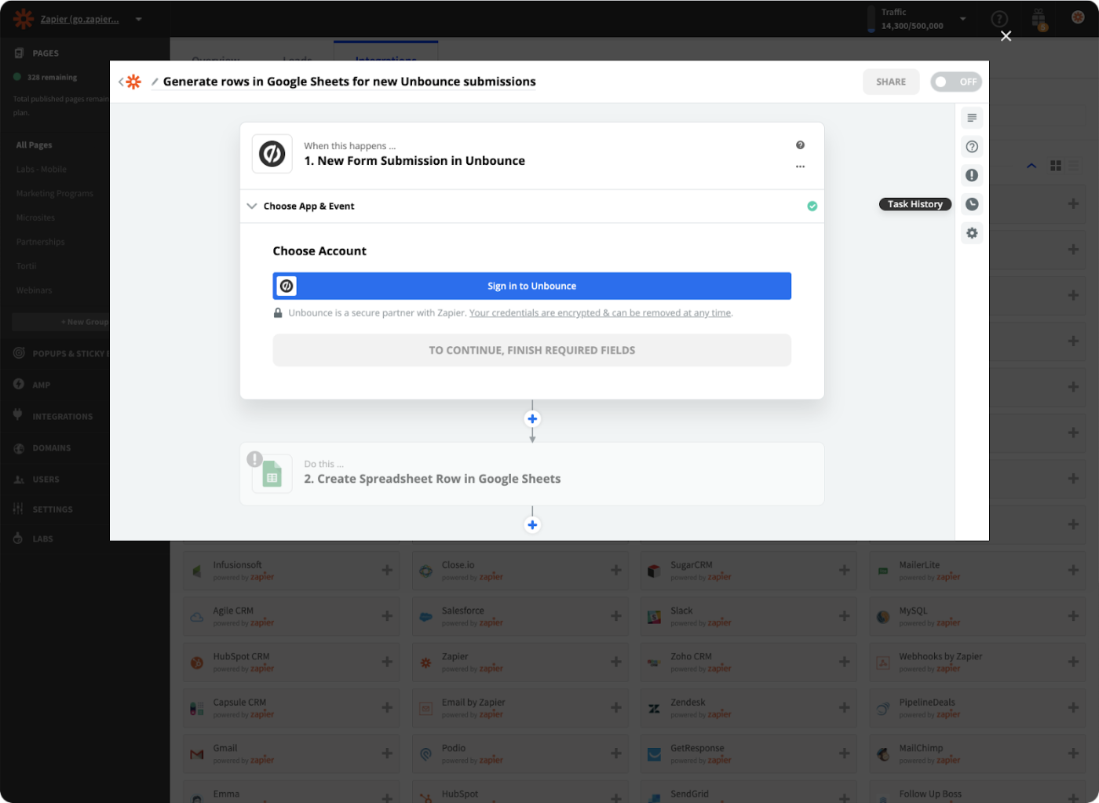
Task: Toggle the Zap ON/OFF switch
Action: [x=956, y=82]
